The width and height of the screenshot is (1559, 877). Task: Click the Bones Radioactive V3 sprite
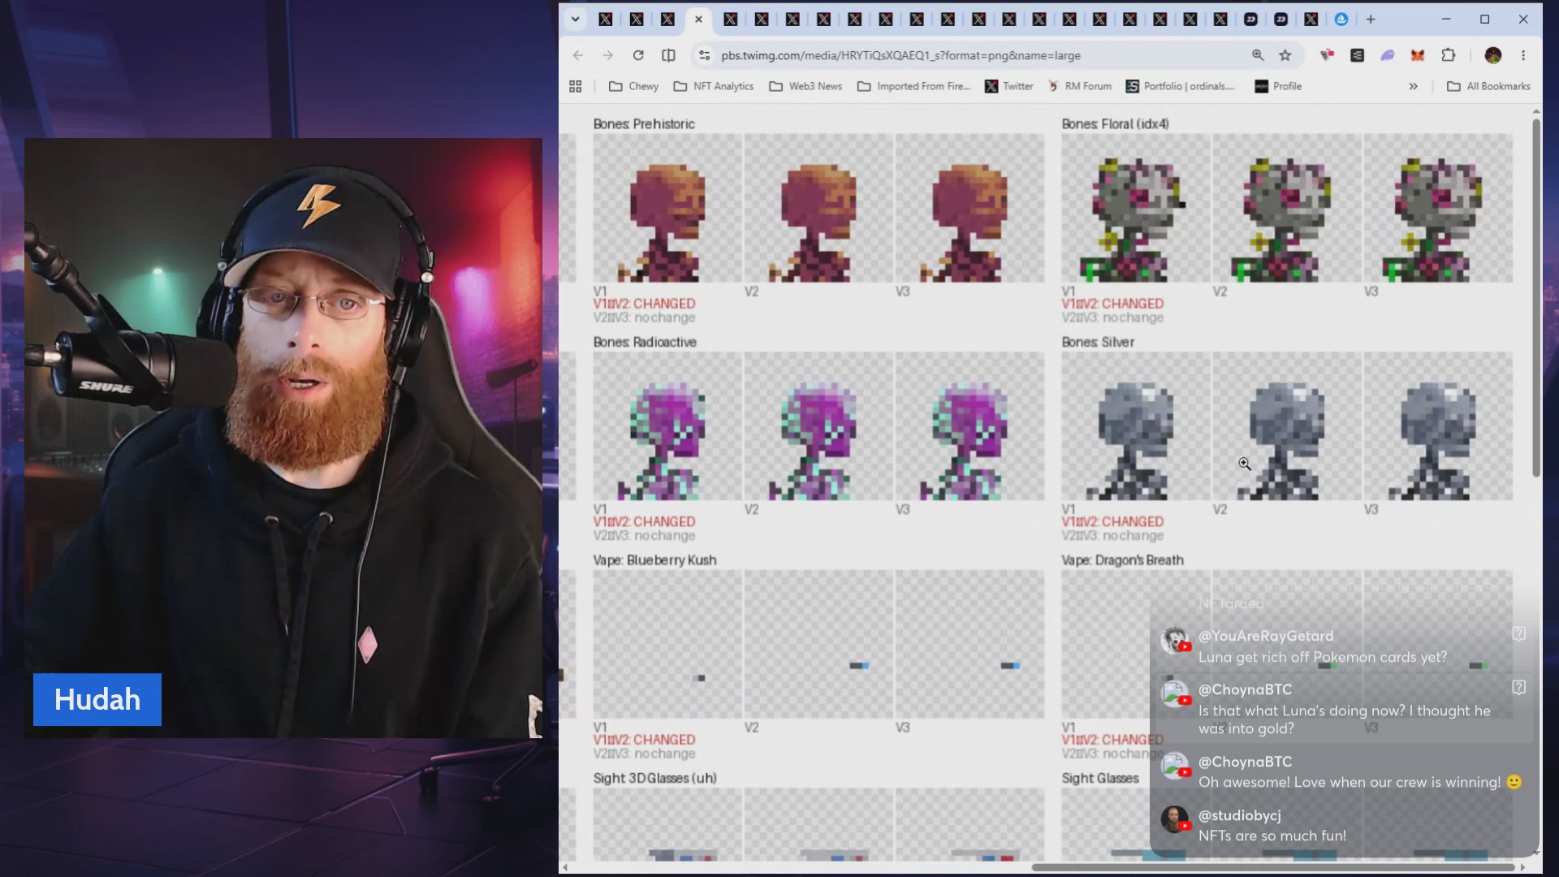pos(970,426)
